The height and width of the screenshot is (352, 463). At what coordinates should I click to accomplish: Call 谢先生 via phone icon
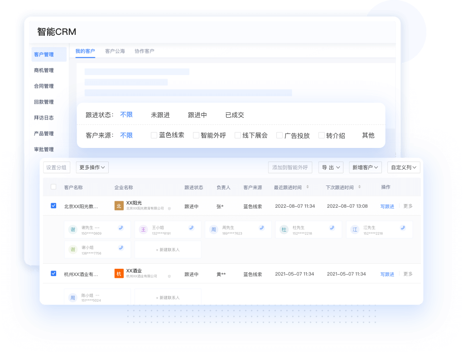pos(121,228)
